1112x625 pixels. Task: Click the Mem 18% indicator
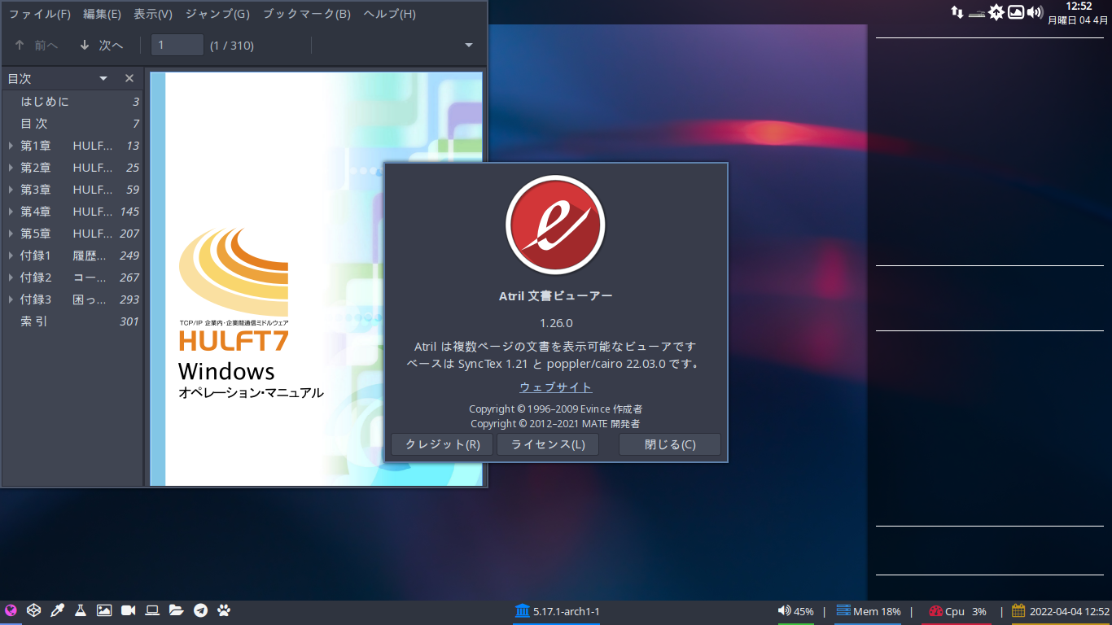[869, 611]
